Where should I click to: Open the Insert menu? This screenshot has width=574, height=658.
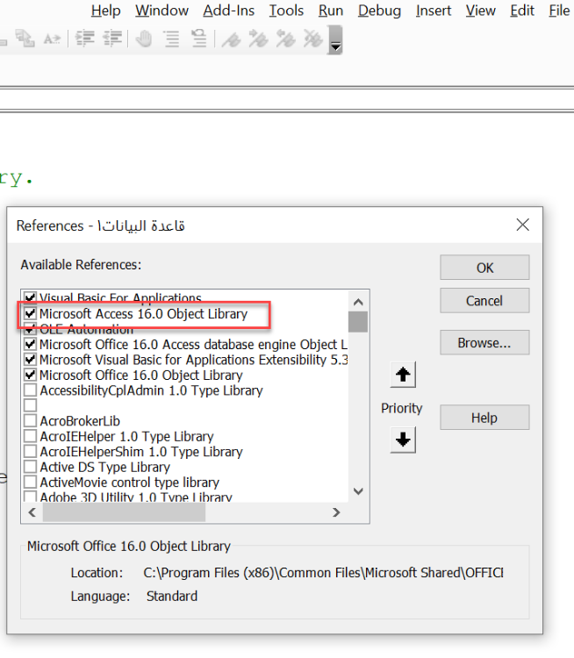(x=434, y=10)
